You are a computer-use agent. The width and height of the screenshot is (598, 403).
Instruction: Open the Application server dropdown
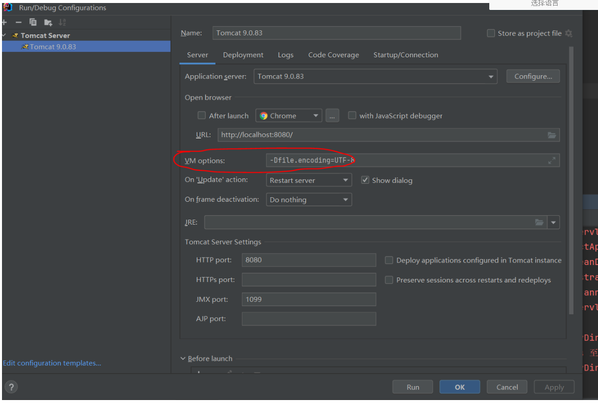tap(375, 77)
